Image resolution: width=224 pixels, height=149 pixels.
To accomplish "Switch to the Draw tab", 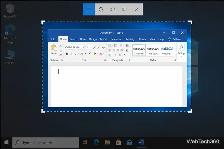I will point(83,39).
